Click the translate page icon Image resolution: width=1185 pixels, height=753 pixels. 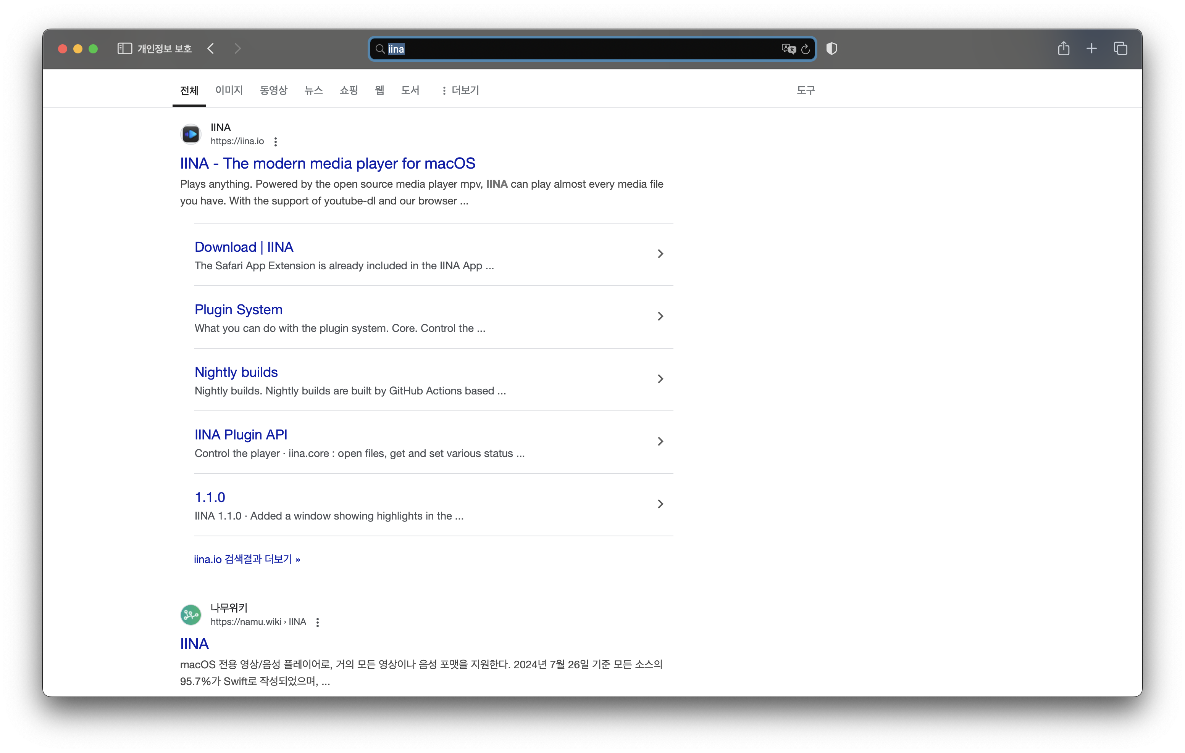coord(788,49)
